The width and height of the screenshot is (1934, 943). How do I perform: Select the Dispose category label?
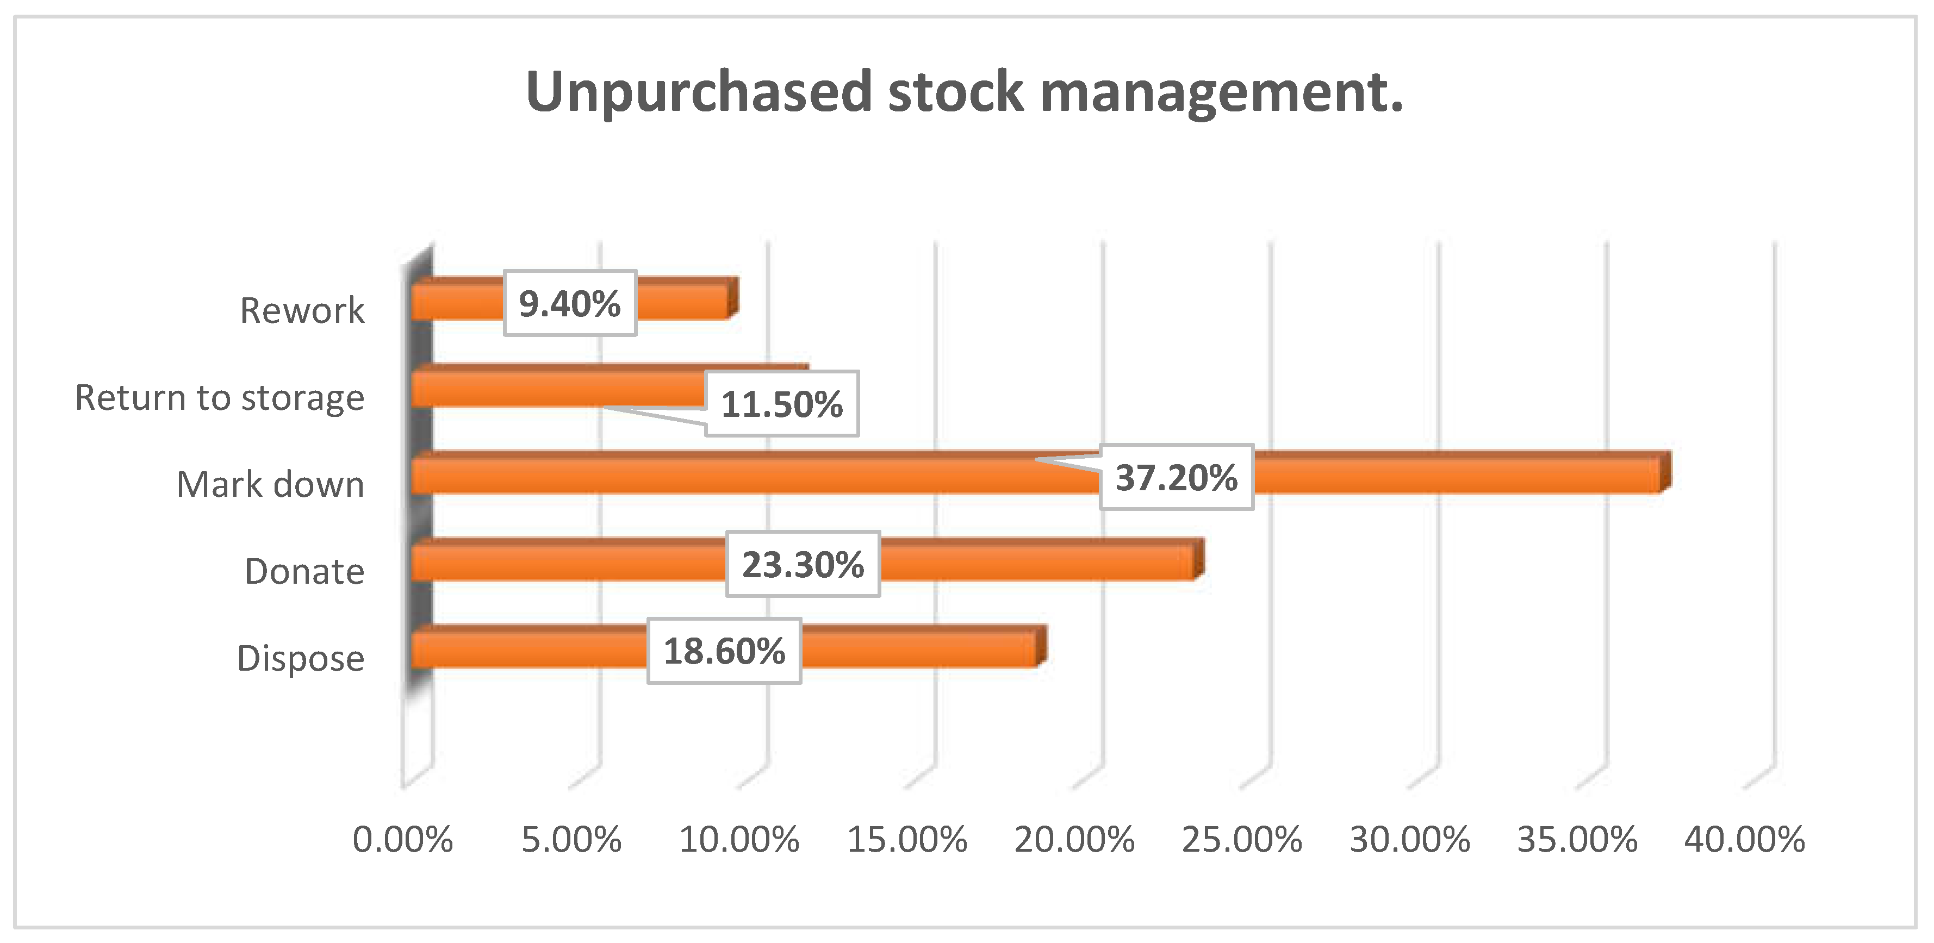tap(300, 658)
